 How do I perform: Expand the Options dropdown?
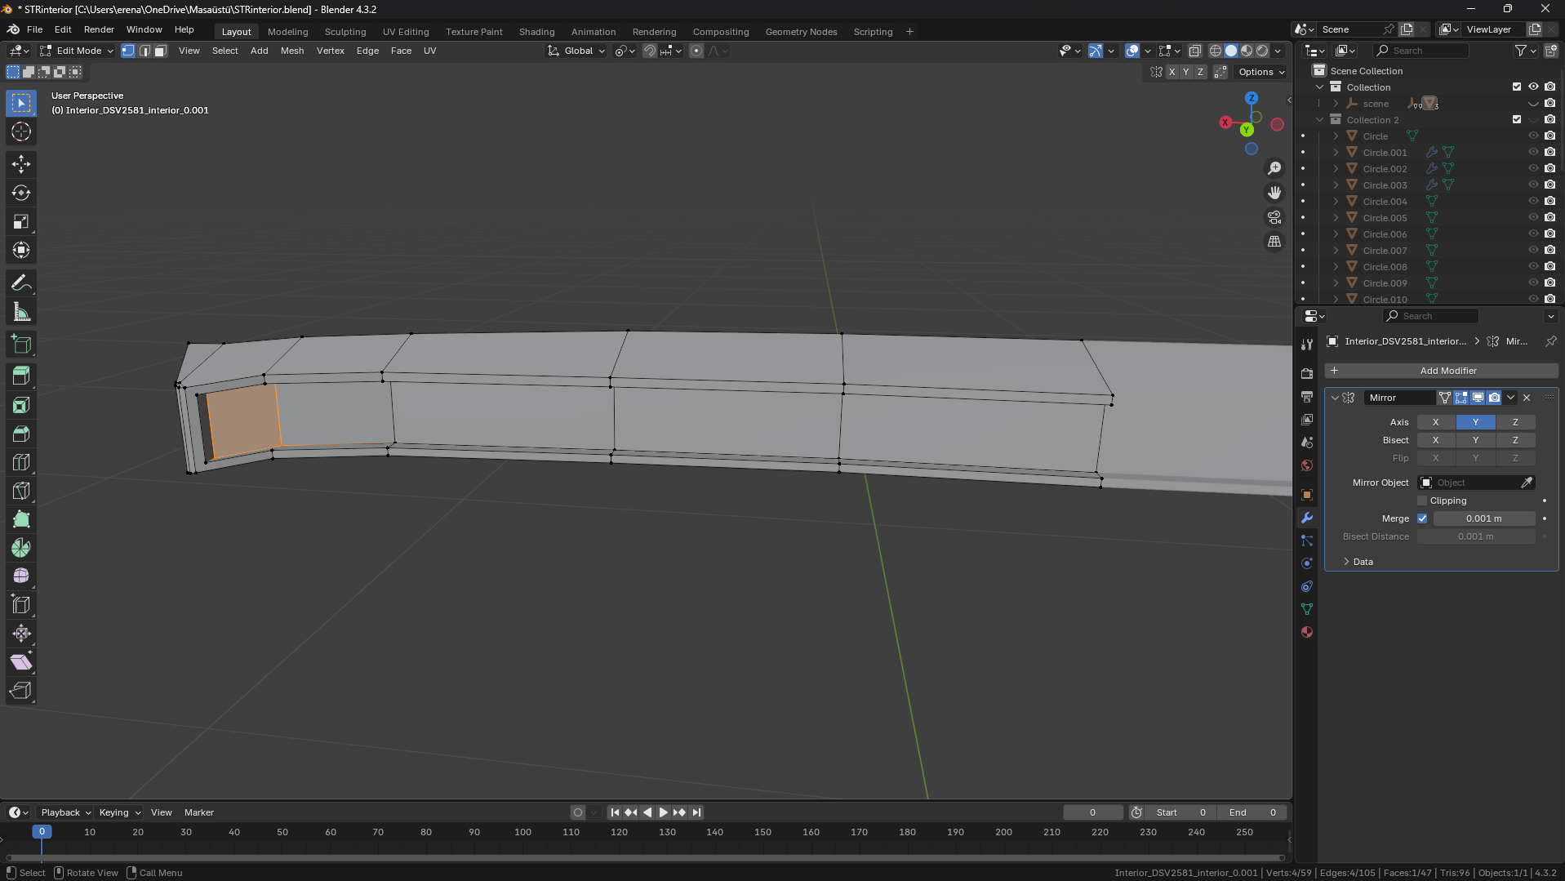tap(1261, 72)
